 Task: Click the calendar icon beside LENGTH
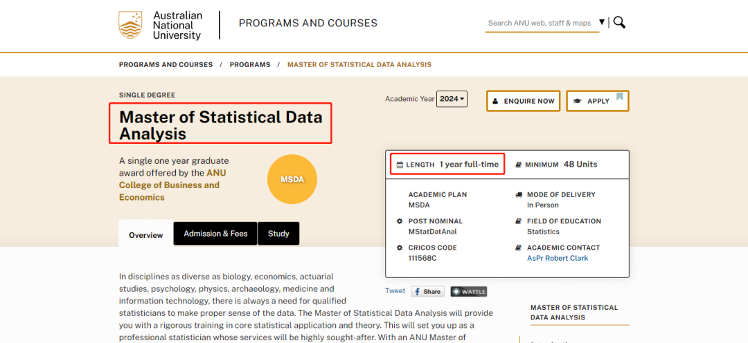pos(400,165)
